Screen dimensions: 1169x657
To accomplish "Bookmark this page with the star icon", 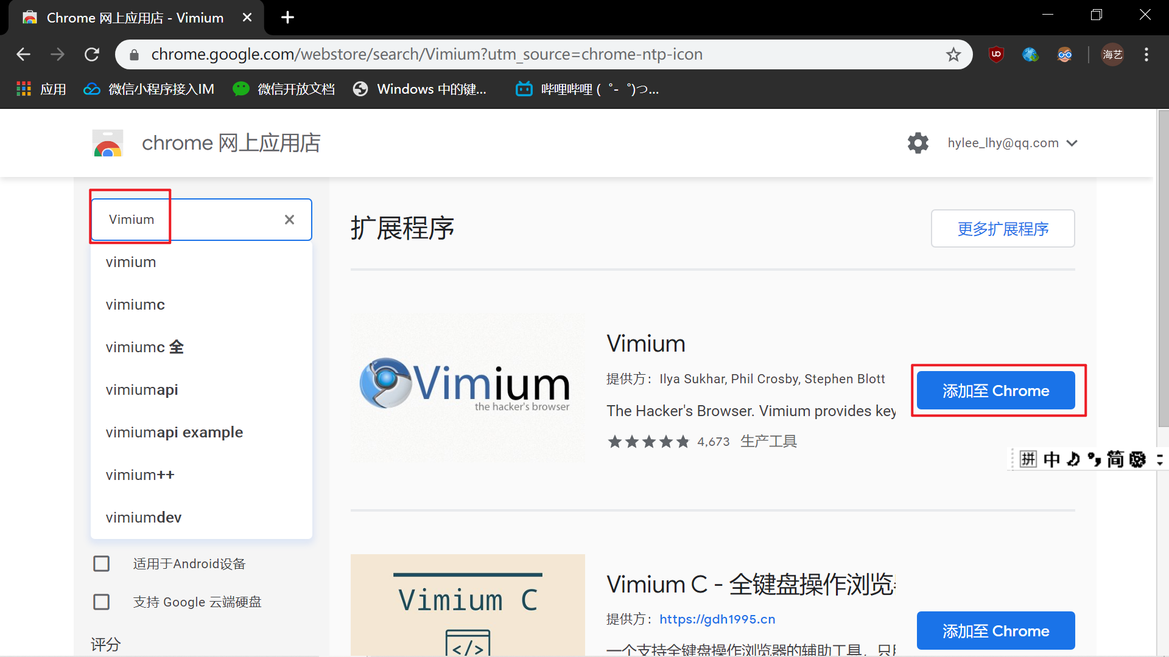I will pyautogui.click(x=953, y=54).
